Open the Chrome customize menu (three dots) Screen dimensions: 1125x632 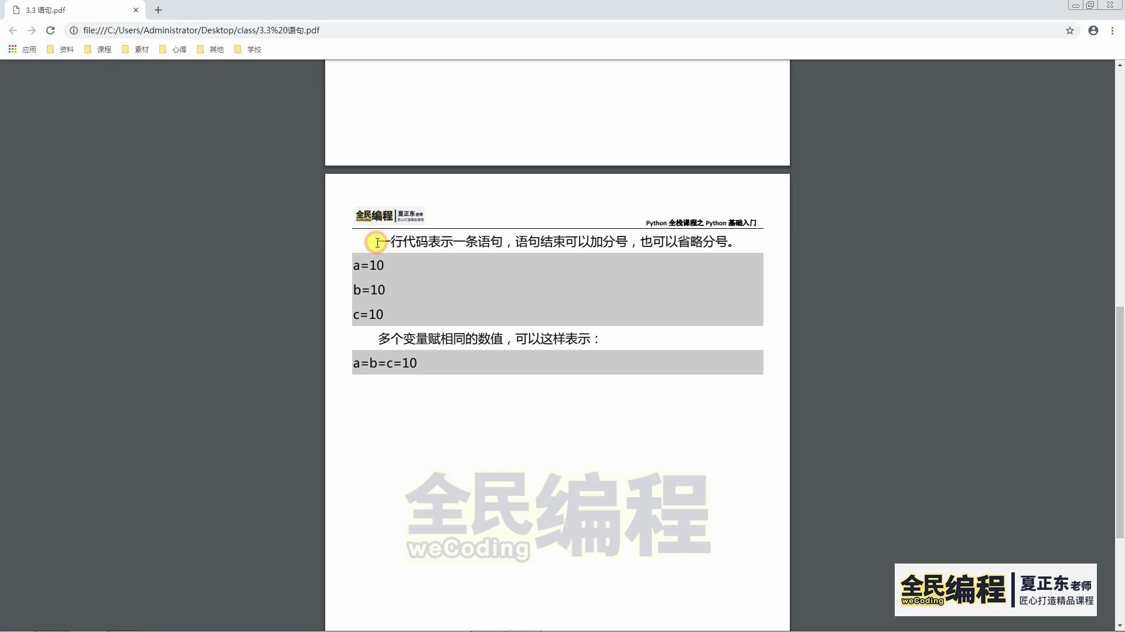[1113, 30]
